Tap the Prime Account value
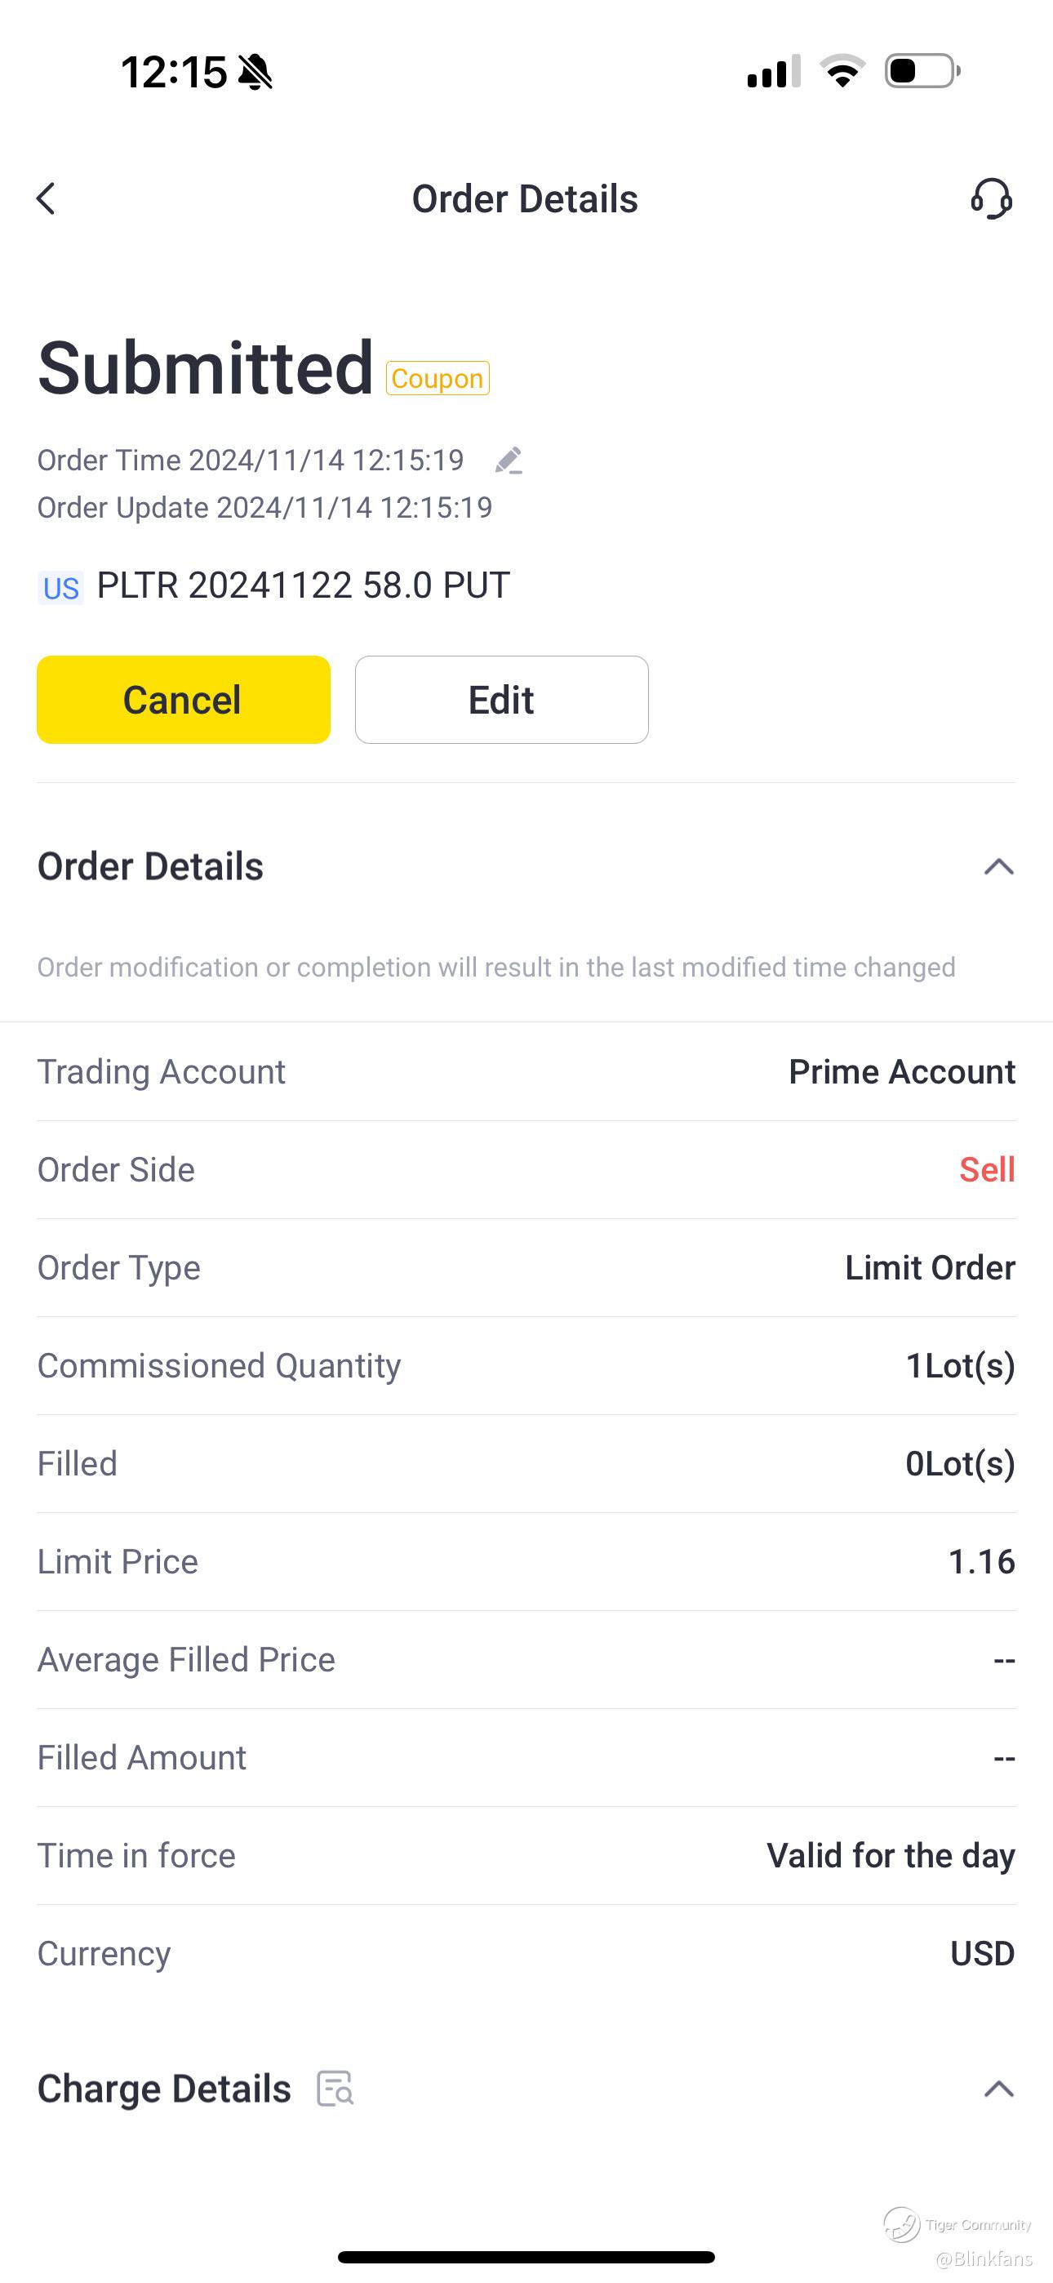This screenshot has width=1053, height=2283. pyautogui.click(x=901, y=1071)
